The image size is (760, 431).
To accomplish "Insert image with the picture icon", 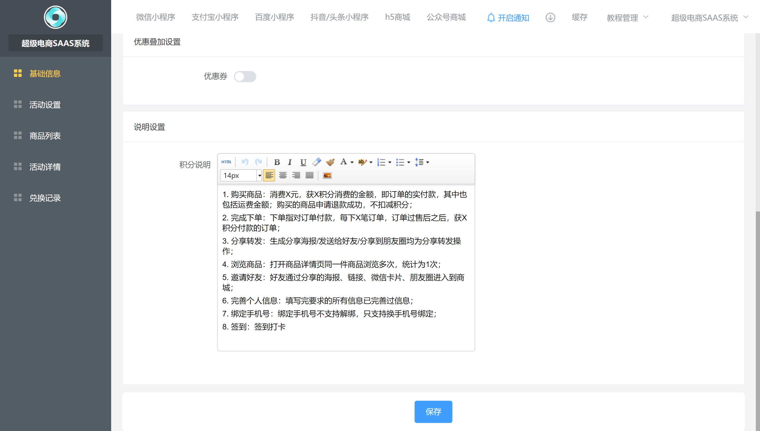I will point(327,176).
